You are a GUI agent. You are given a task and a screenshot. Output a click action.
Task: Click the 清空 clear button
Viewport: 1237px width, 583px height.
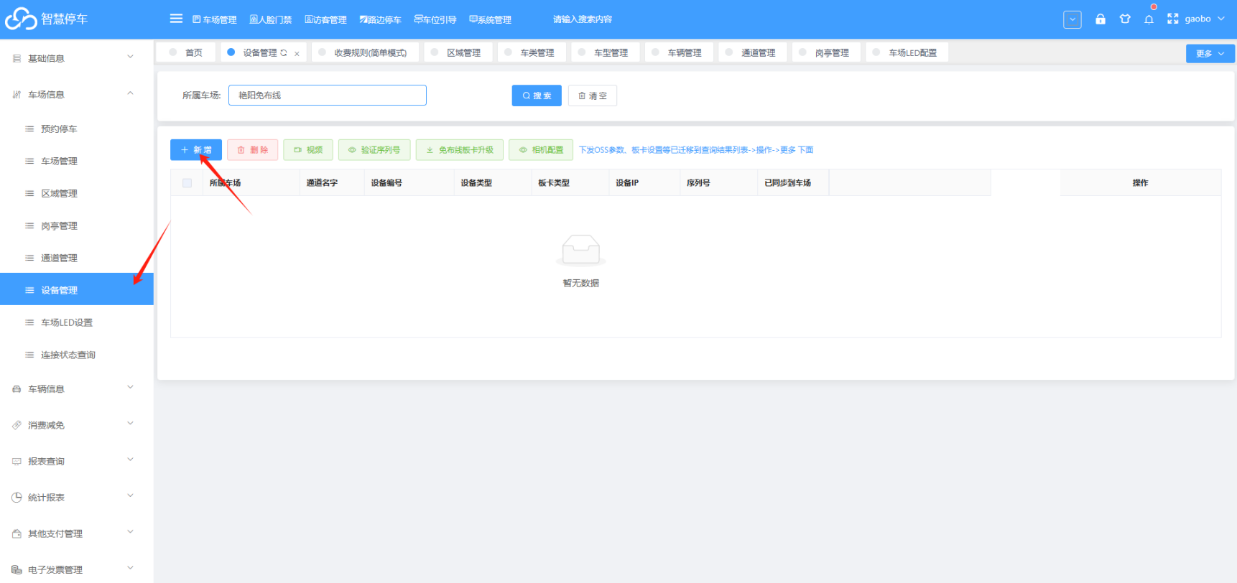tap(593, 95)
